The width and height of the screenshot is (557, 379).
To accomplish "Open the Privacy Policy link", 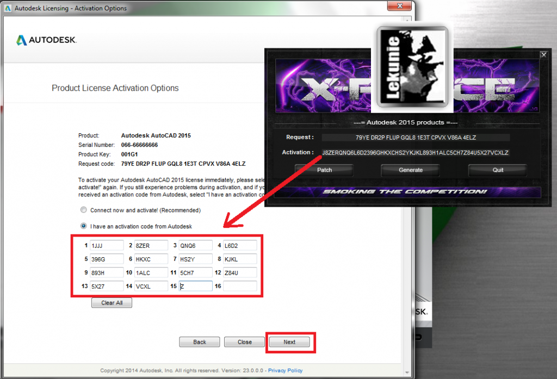I will (x=285, y=370).
